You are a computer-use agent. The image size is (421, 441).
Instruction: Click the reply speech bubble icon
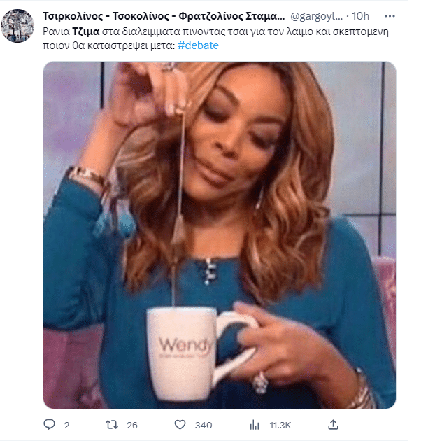point(49,424)
